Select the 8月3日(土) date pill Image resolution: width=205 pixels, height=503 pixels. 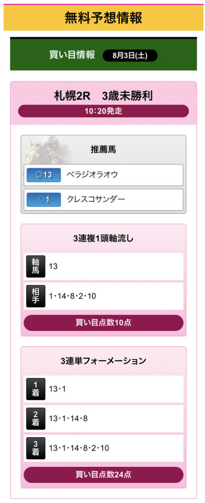130,55
